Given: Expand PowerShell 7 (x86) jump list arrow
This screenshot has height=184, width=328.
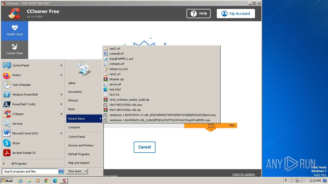Looking at the screenshot, I should [61, 104].
